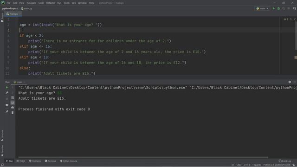Click the Run with Coverage toolbar icon
The image size is (297, 167).
pos(284,8)
